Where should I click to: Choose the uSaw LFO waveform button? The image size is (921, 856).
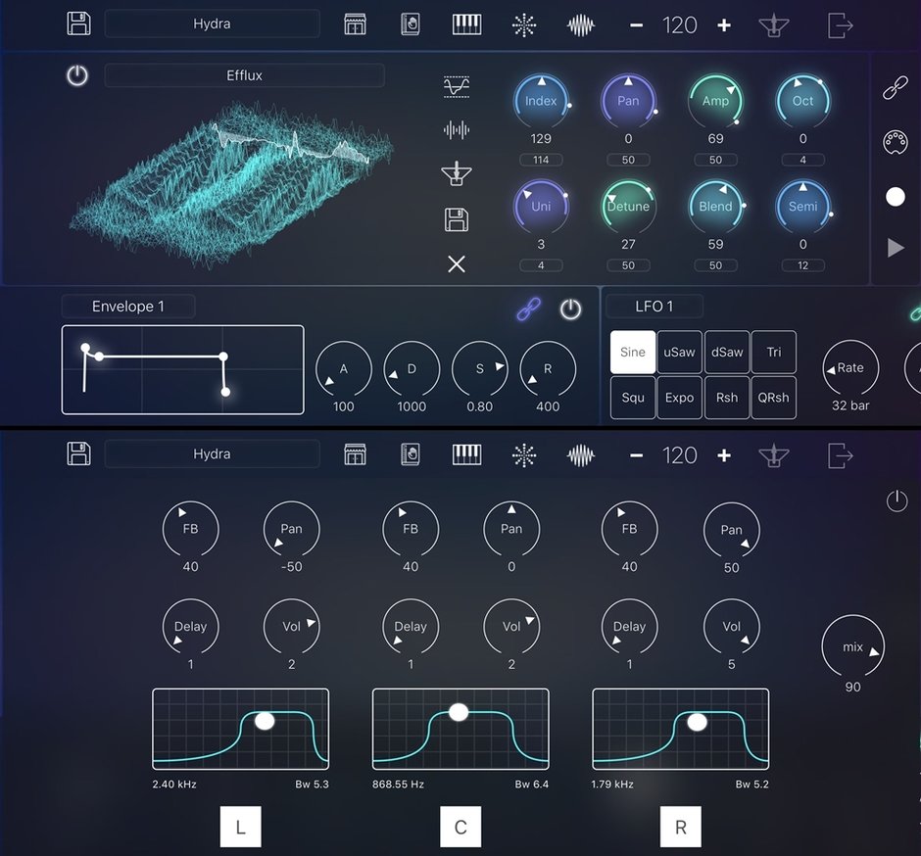click(x=680, y=353)
